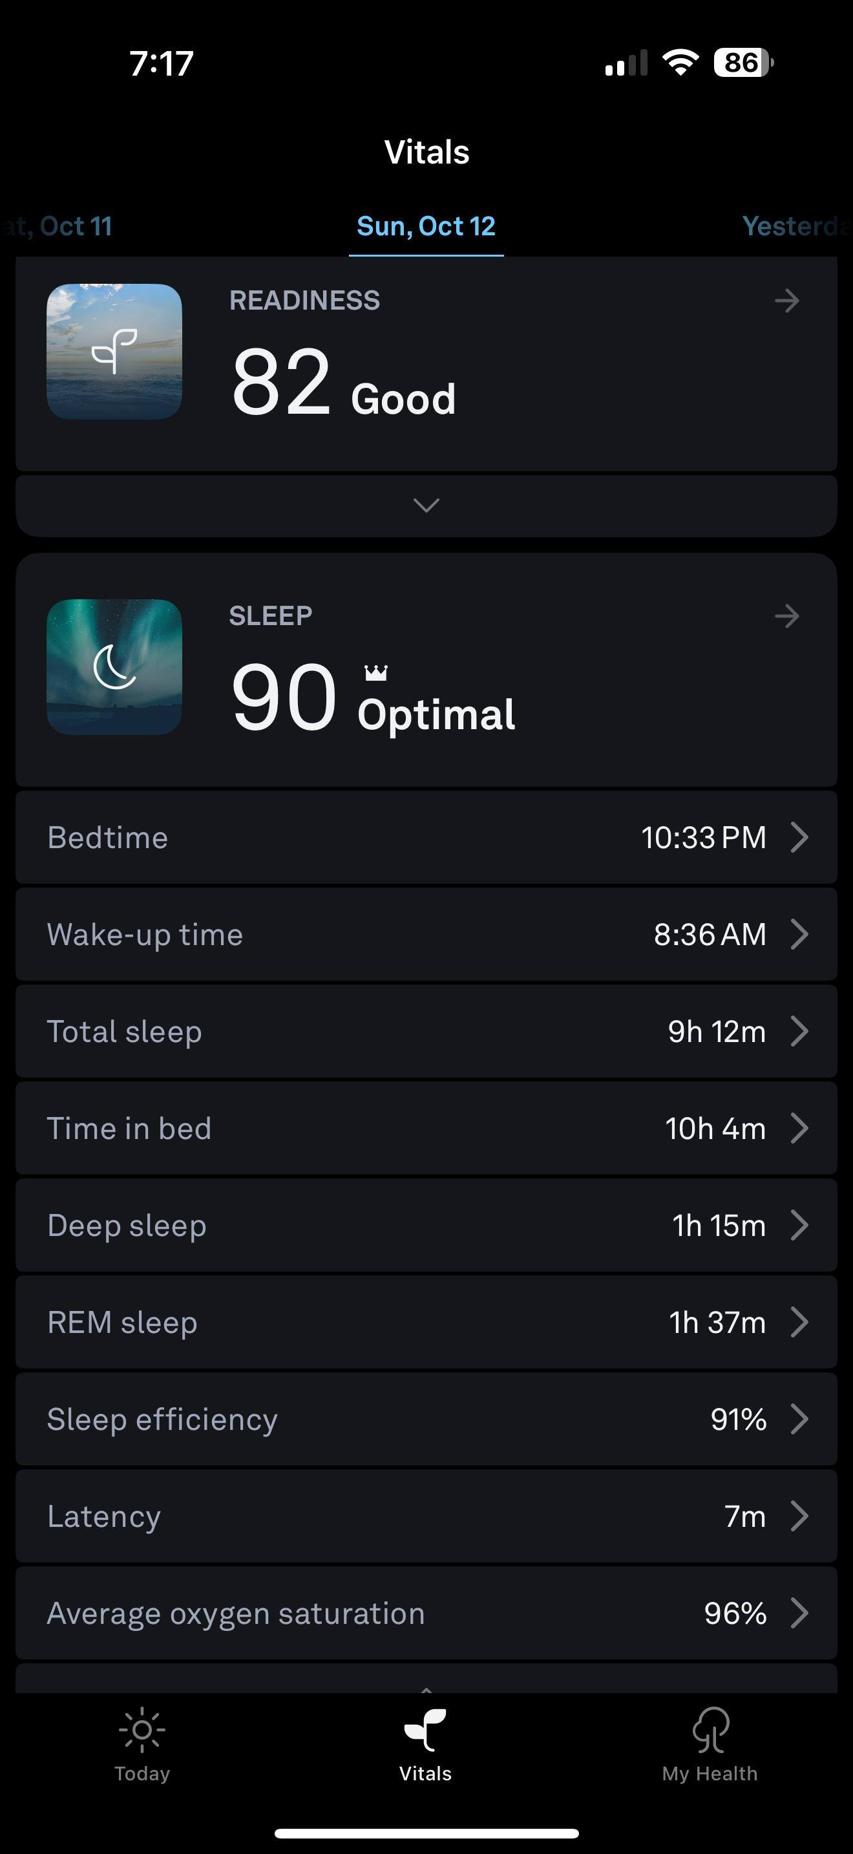
Task: Switch to Yesterday date tab
Action: coord(795,226)
